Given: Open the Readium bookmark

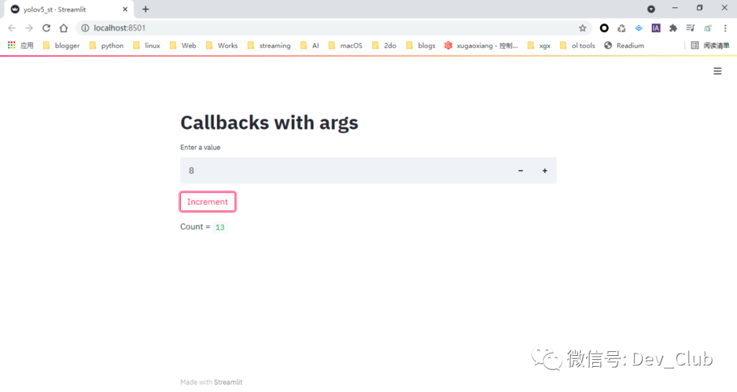Looking at the screenshot, I should 624,46.
